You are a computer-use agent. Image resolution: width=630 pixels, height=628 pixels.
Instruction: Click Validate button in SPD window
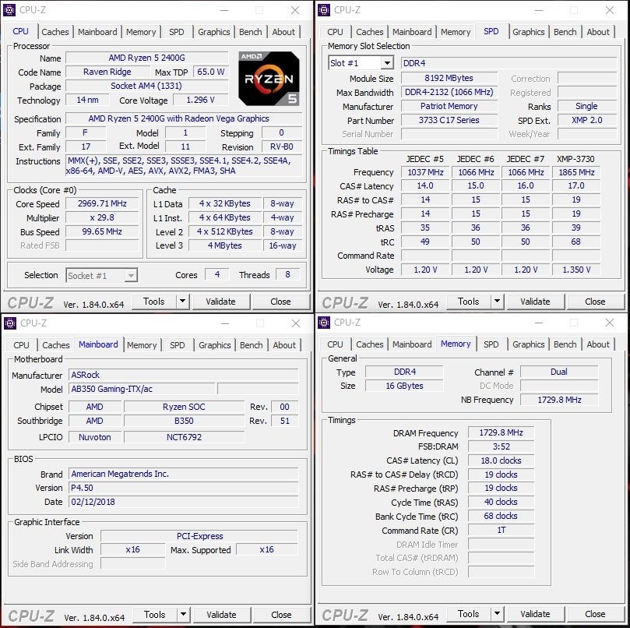pyautogui.click(x=535, y=301)
